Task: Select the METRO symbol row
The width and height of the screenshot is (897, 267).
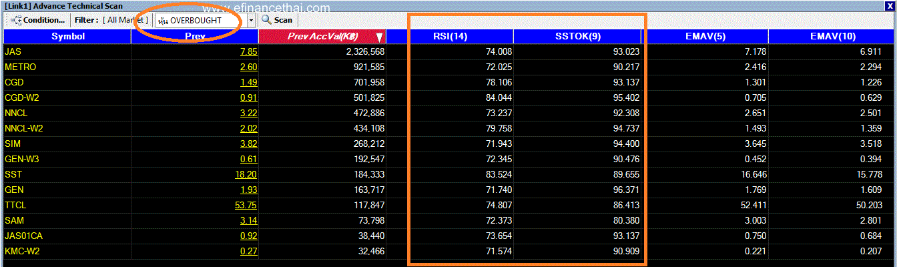Action: click(x=448, y=67)
